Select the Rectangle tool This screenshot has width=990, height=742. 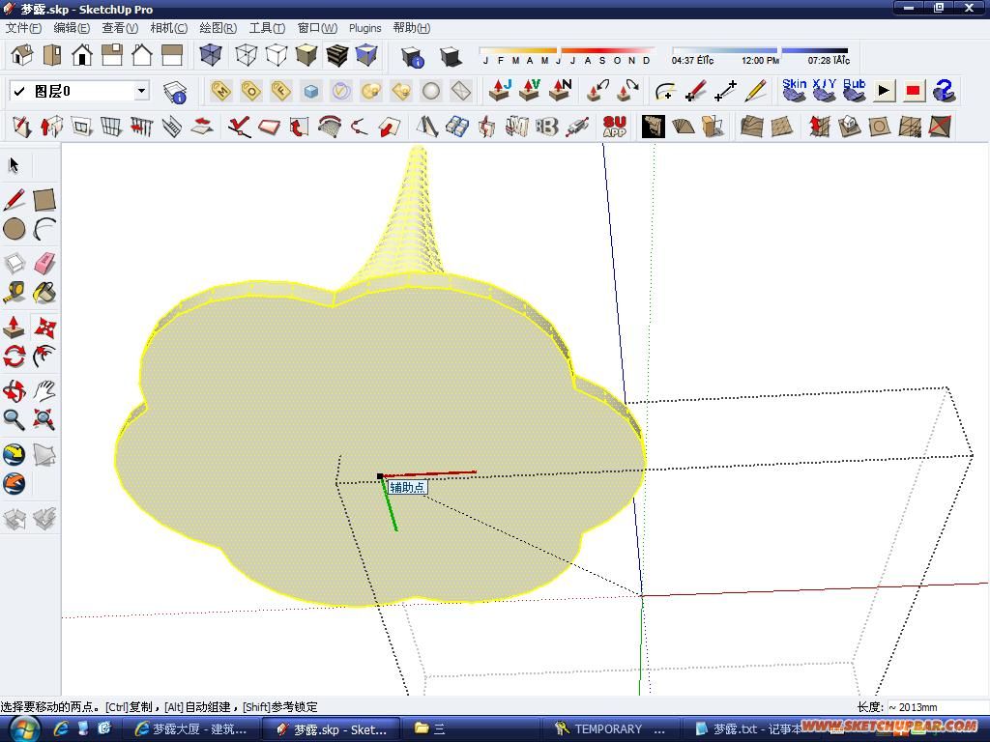44,200
